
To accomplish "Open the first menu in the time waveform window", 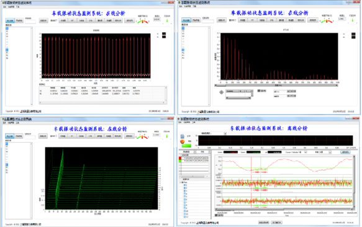I will click(4, 7).
